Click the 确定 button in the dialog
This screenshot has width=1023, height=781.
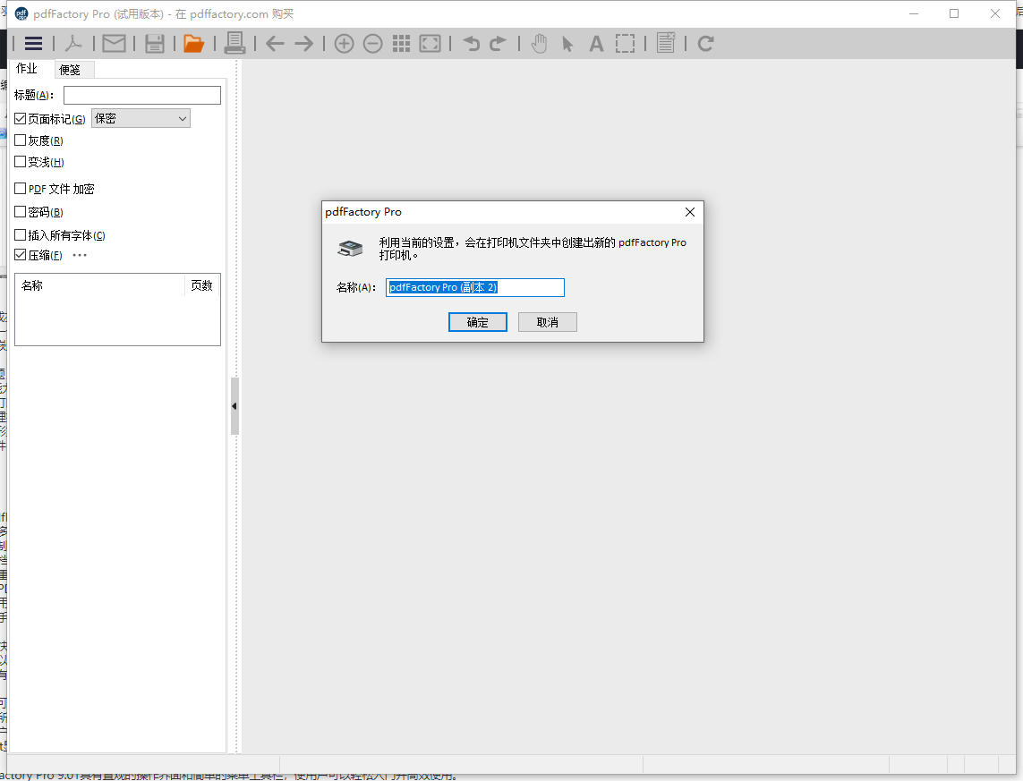pyautogui.click(x=478, y=322)
